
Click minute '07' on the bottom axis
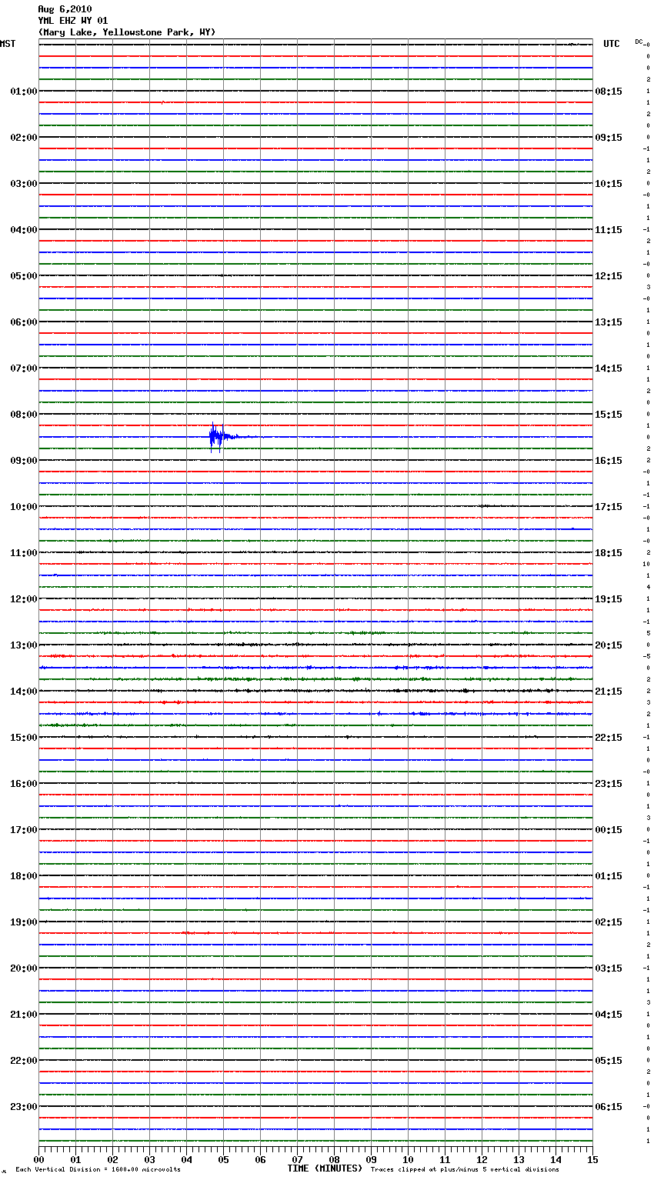(x=297, y=1159)
